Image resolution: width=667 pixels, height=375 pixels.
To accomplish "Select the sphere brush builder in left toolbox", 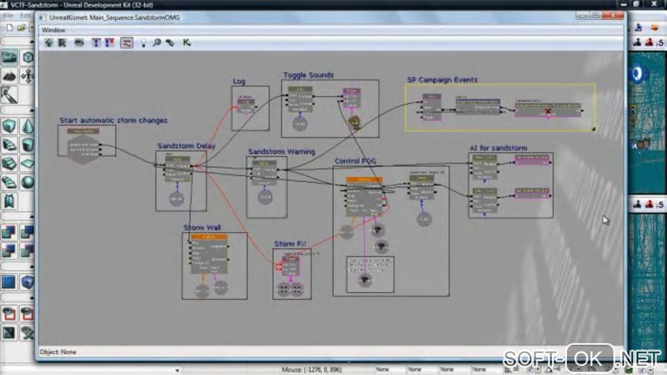I will 27,182.
